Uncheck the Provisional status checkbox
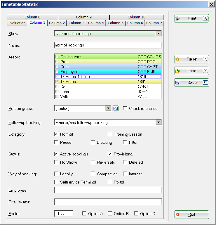Image resolution: width=216 pixels, height=225 pixels. click(x=110, y=154)
